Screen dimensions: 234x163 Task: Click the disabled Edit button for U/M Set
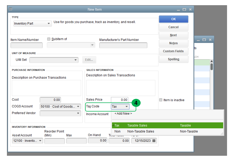pos(89,60)
